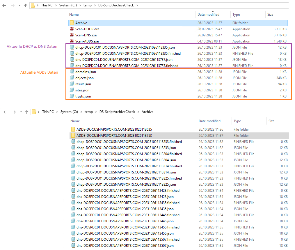This screenshot has width=295, height=250.
Task: Select dns 20231026113507.json file icon
Action: pos(73,245)
